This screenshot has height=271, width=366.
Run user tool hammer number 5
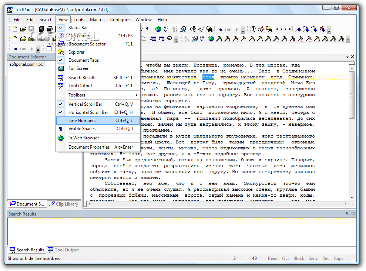(x=252, y=39)
